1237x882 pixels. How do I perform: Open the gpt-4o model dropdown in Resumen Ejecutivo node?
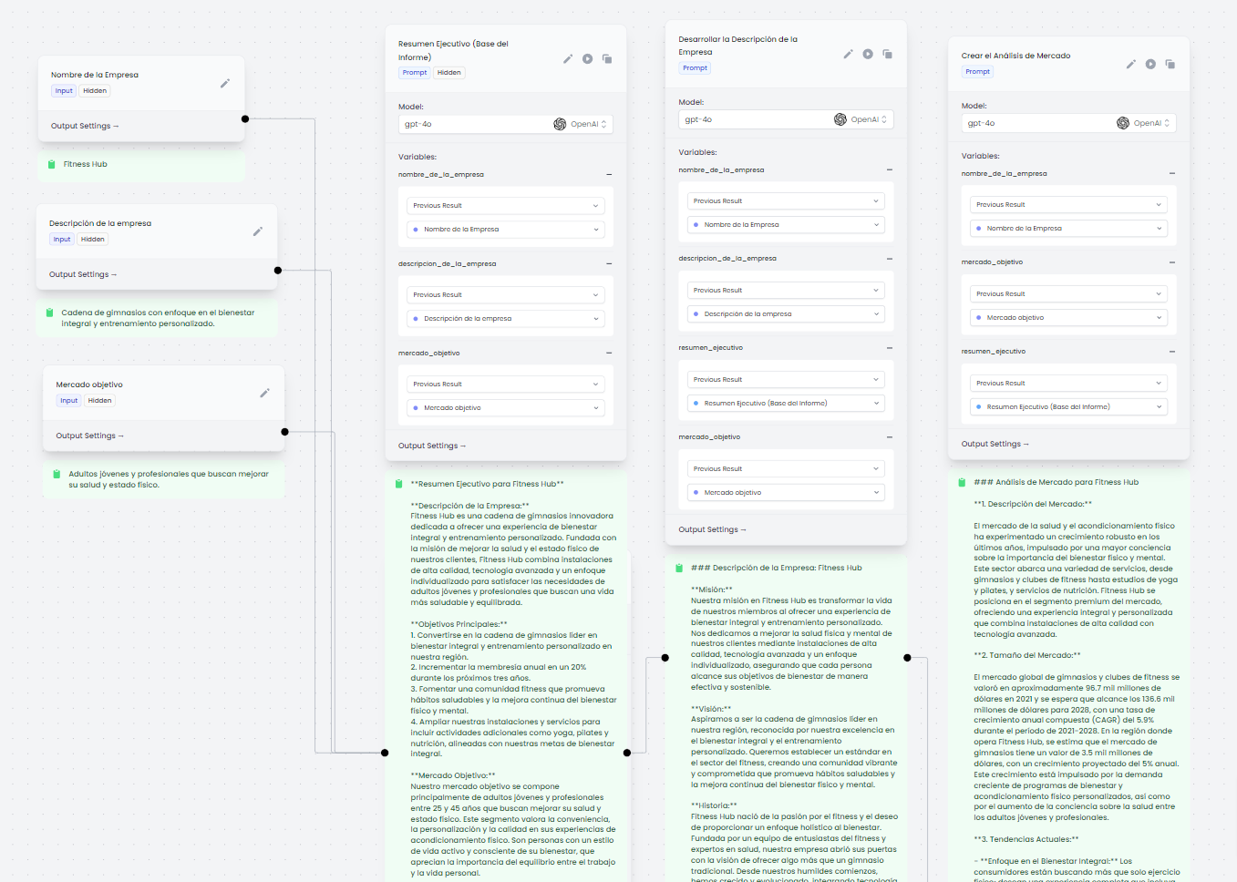(x=505, y=124)
